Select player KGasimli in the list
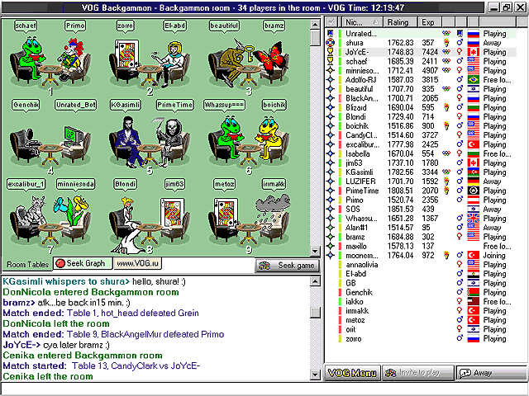 421,172
